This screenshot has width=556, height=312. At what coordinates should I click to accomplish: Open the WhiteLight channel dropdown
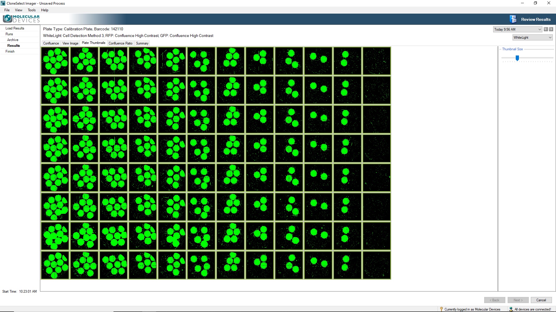coord(533,37)
